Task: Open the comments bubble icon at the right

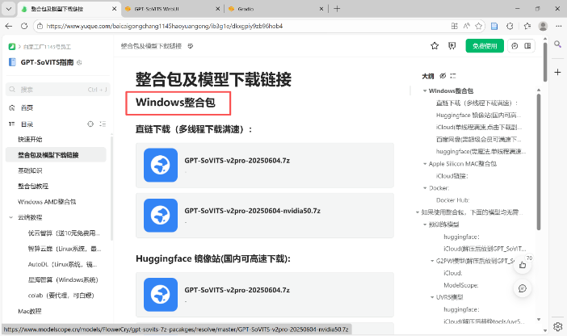Action: [523, 288]
